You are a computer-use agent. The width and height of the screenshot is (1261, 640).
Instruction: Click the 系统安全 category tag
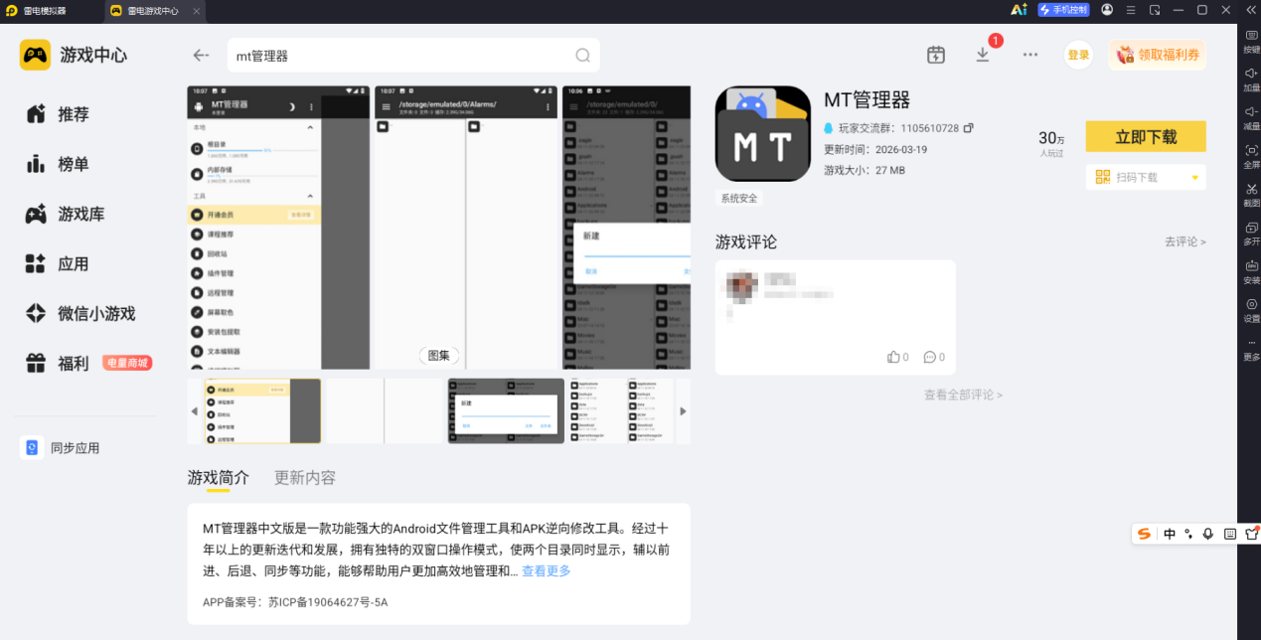click(x=739, y=199)
